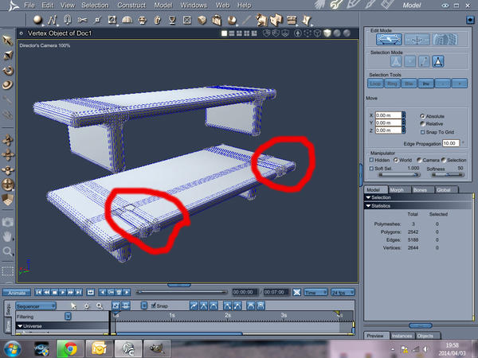478x358 pixels.
Task: Open the File menu
Action: pos(29,6)
